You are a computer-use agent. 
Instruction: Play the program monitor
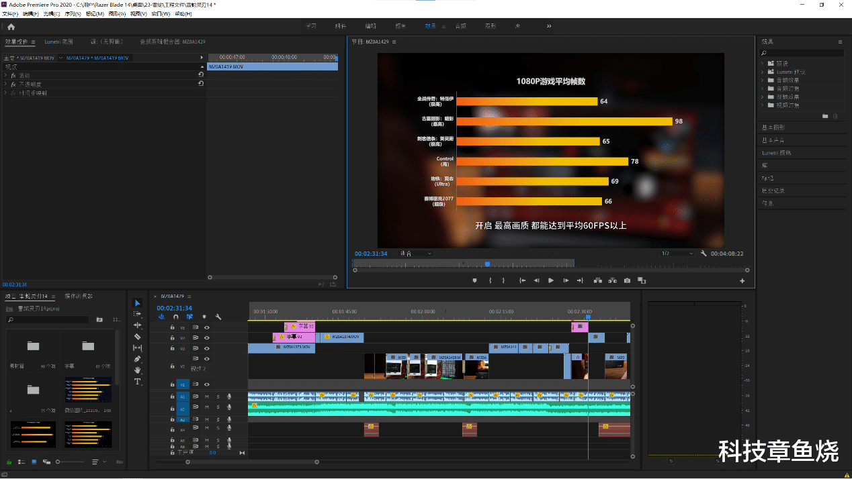tap(551, 280)
